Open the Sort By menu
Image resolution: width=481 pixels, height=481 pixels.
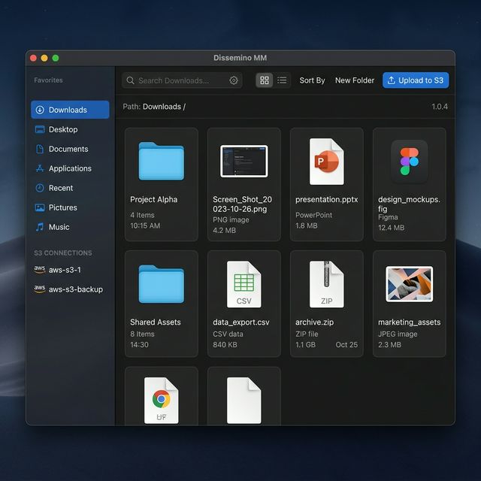[312, 80]
